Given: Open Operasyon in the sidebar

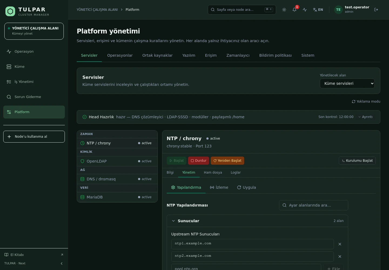Looking at the screenshot, I should (x=34, y=52).
